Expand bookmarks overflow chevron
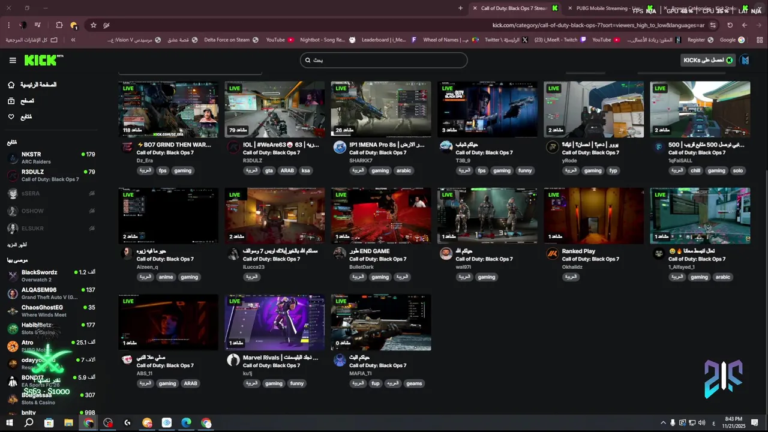The height and width of the screenshot is (432, 768). point(73,40)
